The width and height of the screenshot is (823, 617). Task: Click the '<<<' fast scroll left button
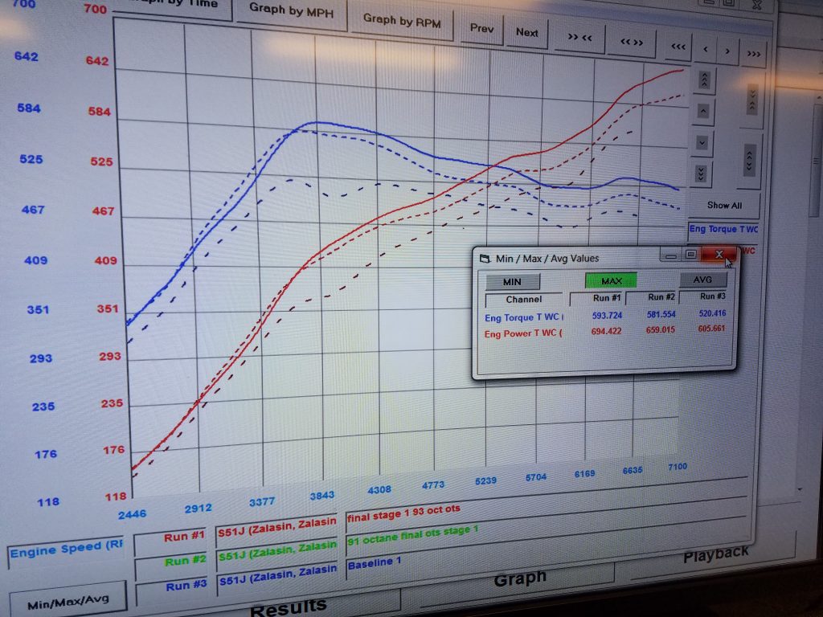[678, 47]
